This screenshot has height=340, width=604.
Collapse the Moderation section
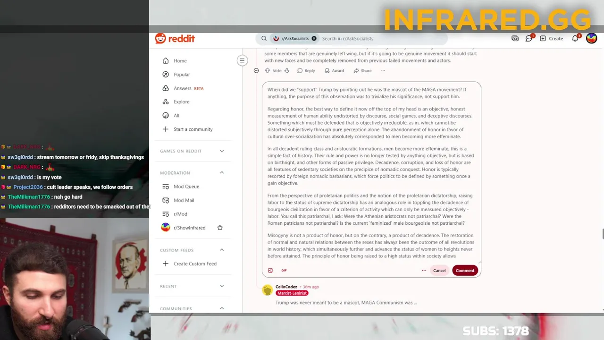(222, 173)
